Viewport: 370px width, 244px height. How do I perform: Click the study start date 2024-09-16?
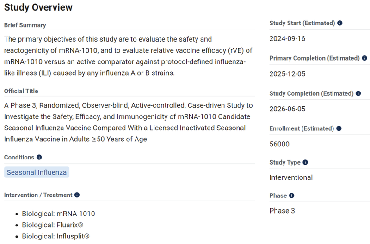tap(286, 39)
